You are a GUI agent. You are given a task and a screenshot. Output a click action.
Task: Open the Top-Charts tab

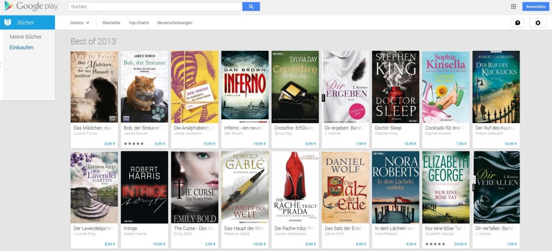(x=139, y=23)
